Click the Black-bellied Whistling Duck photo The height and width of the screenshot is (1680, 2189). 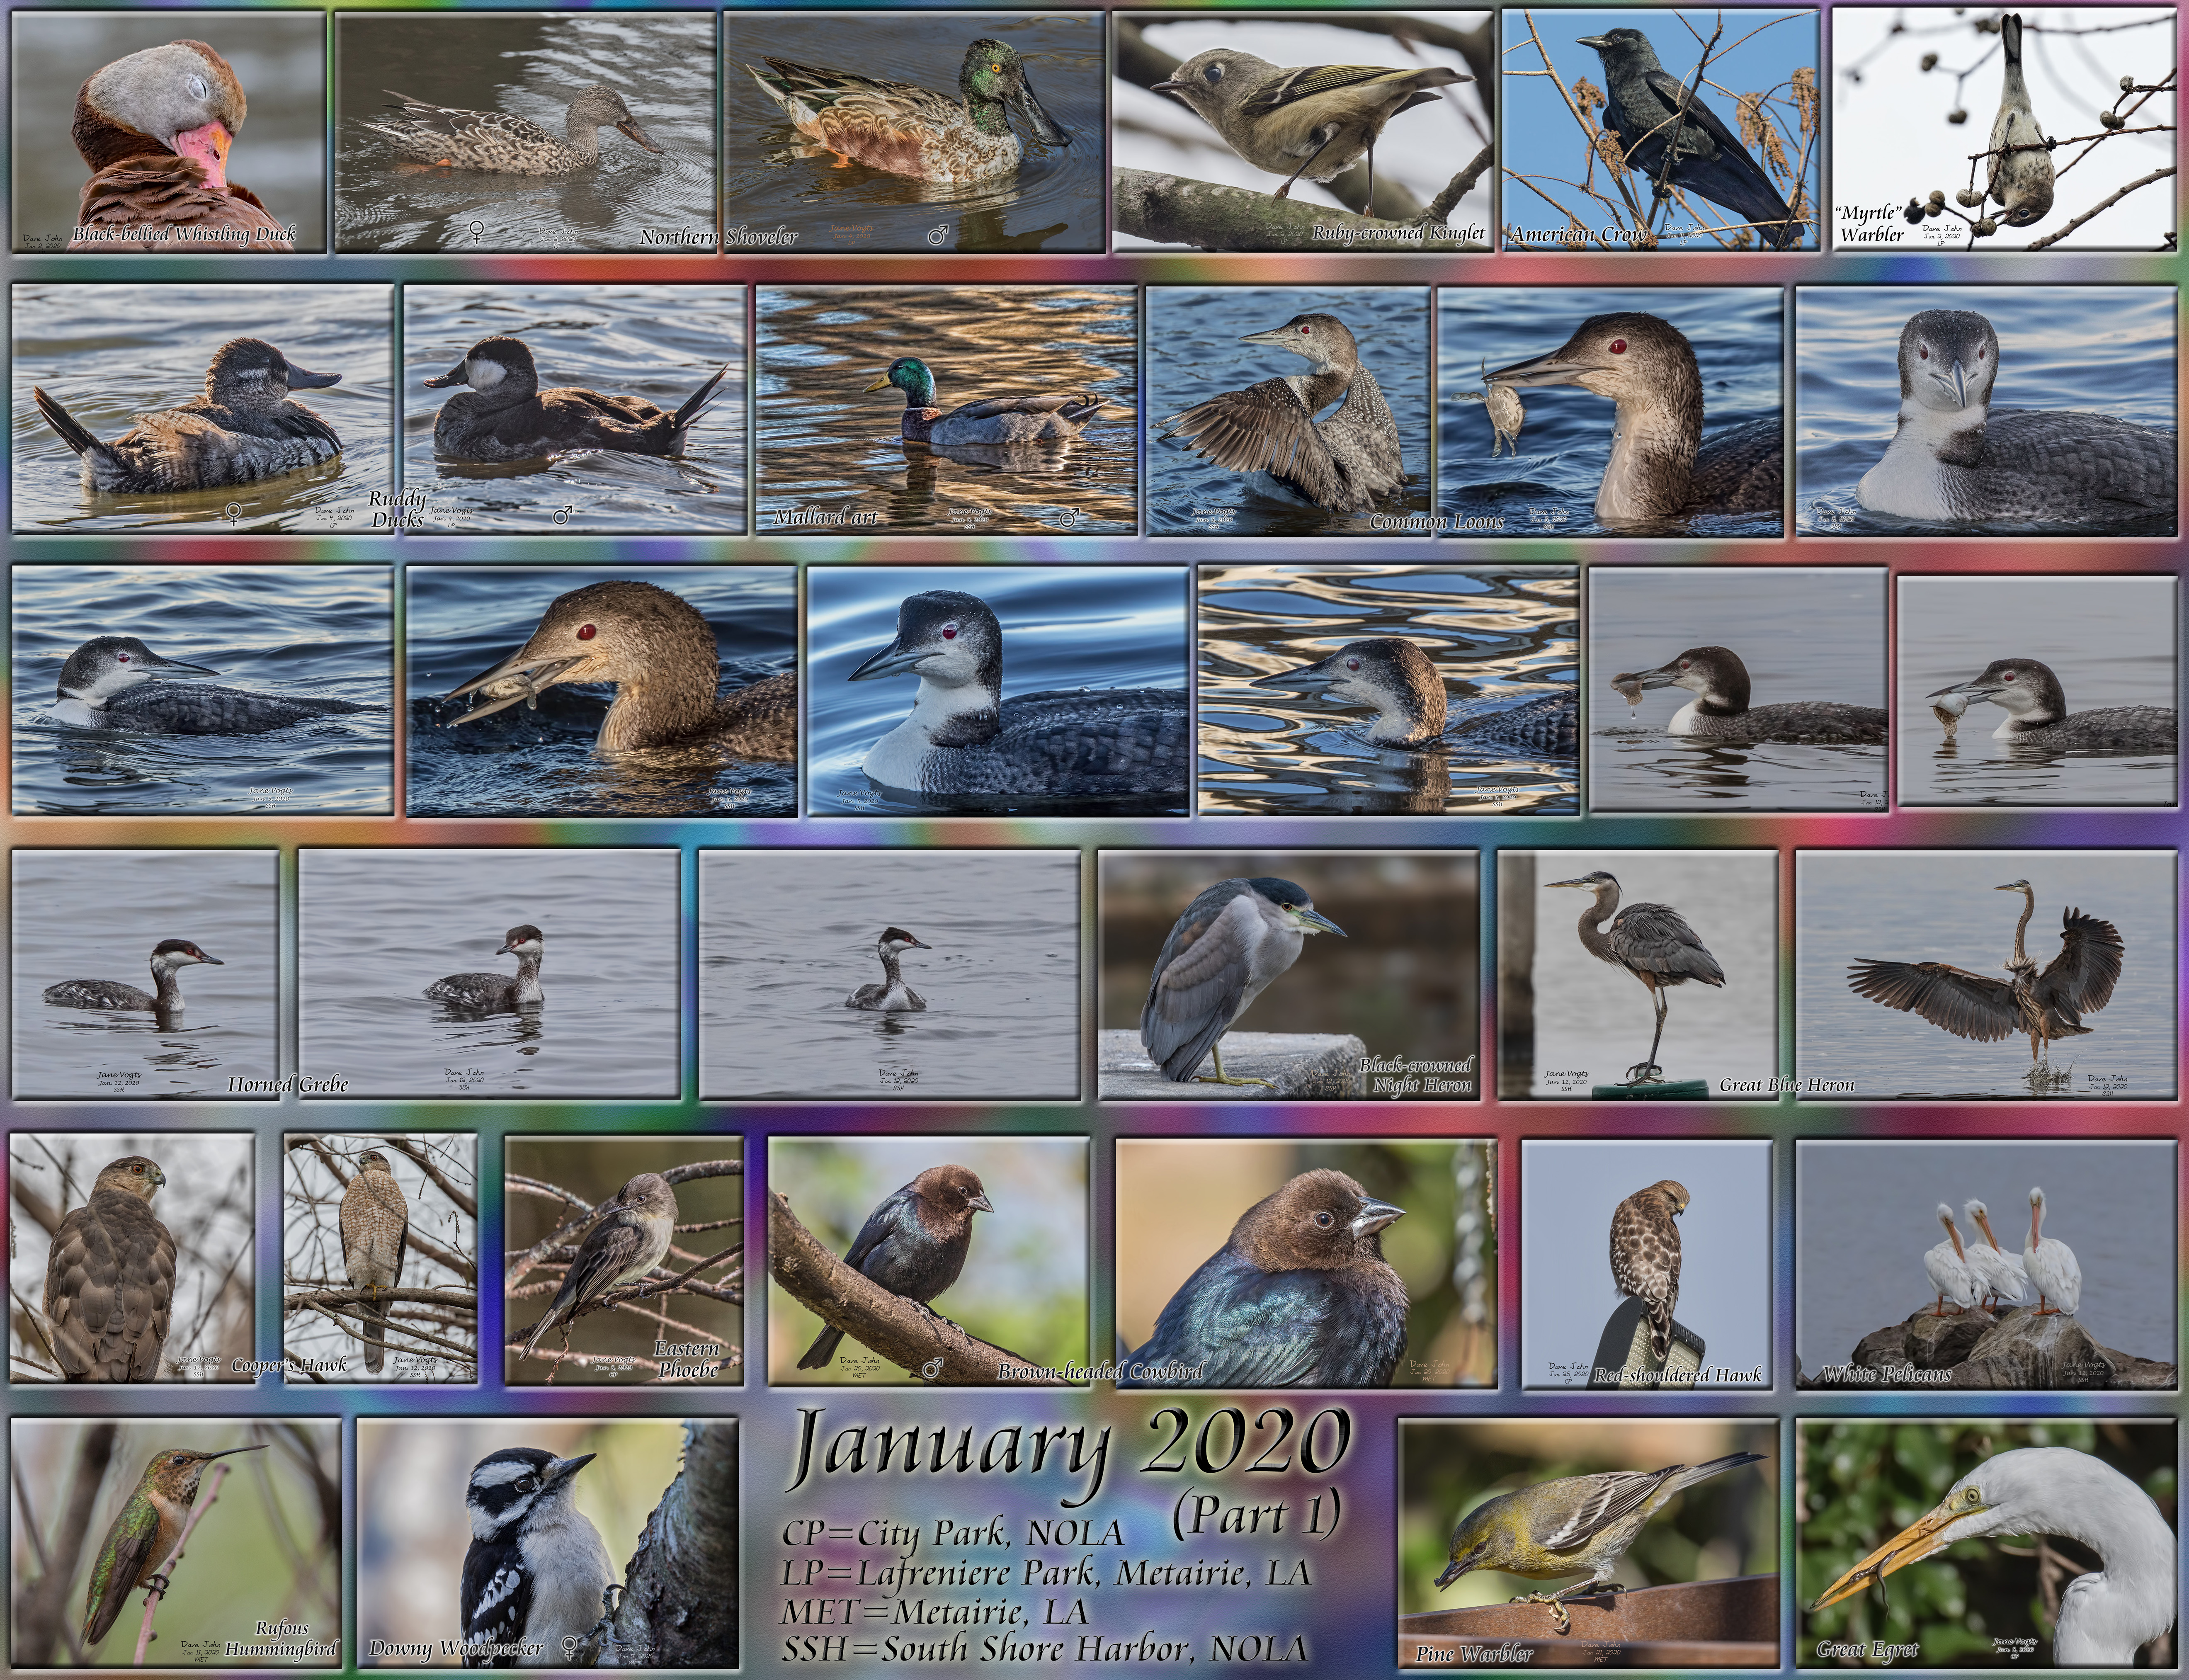[x=168, y=130]
